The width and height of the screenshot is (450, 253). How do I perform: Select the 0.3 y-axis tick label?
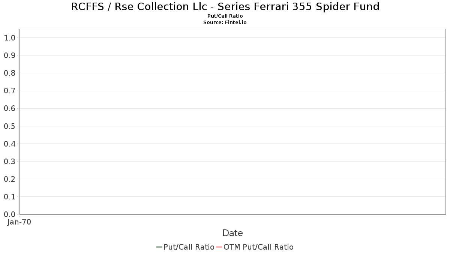pos(9,162)
